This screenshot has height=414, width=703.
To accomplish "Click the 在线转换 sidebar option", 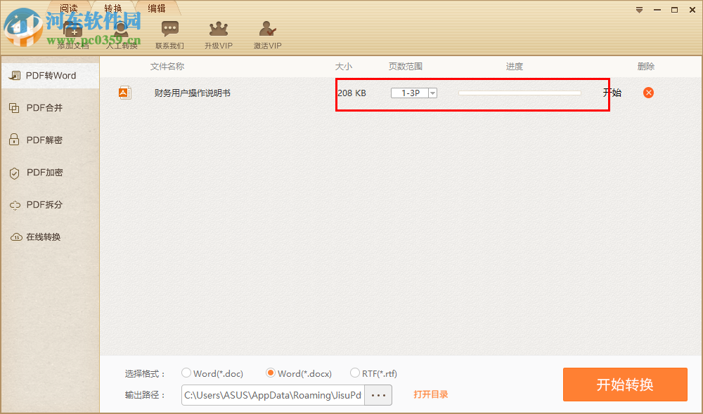I will click(x=42, y=236).
